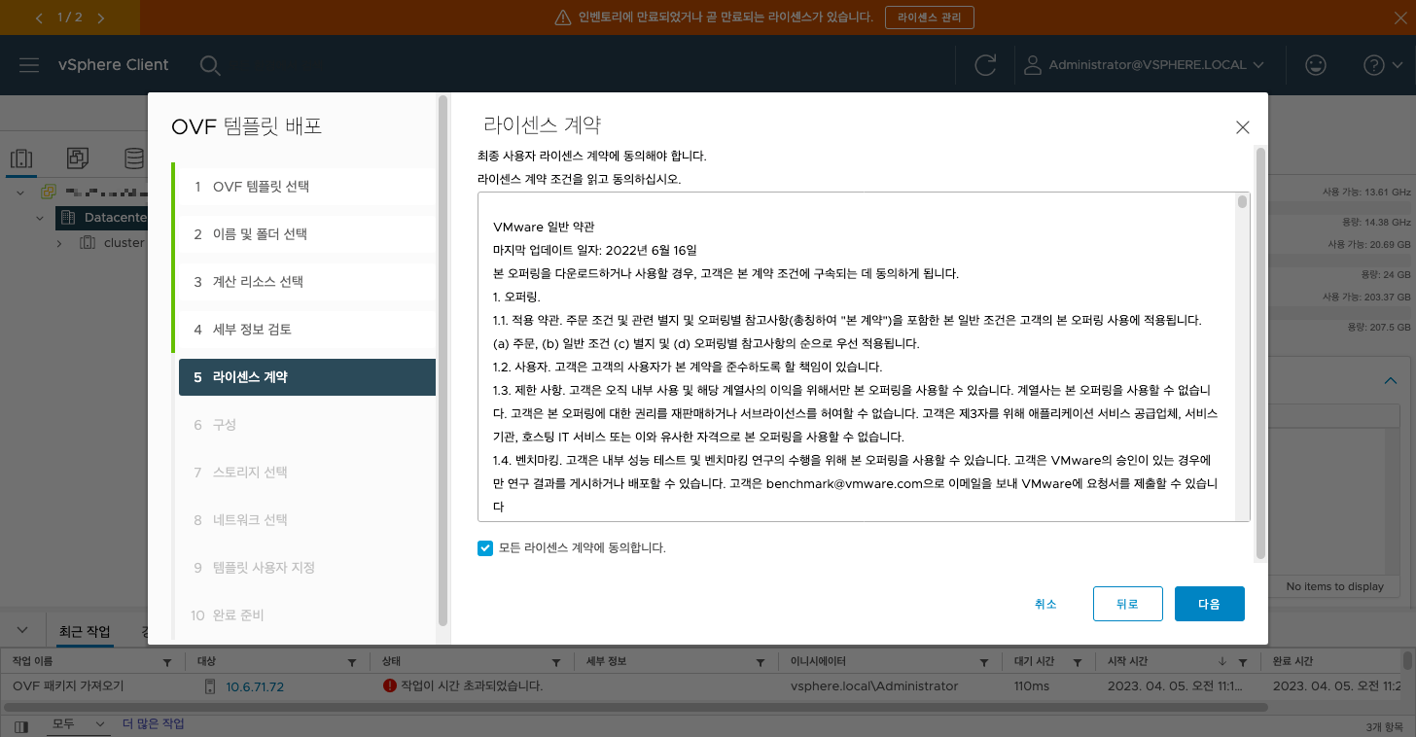This screenshot has width=1416, height=737.
Task: Open the hamburger navigation menu
Action: pyautogui.click(x=29, y=65)
